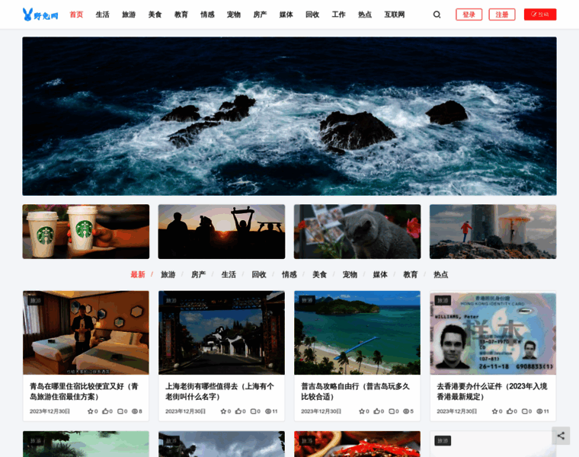
Task: Click the 野兔网 rabbit logo
Action: click(x=40, y=14)
